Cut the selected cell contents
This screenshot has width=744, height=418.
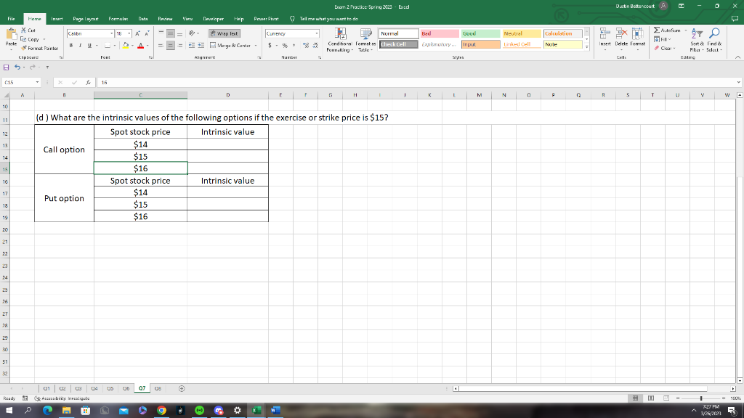coord(28,30)
